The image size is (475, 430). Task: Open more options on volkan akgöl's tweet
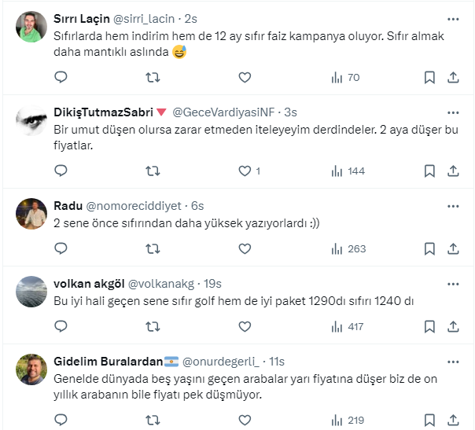pos(453,283)
